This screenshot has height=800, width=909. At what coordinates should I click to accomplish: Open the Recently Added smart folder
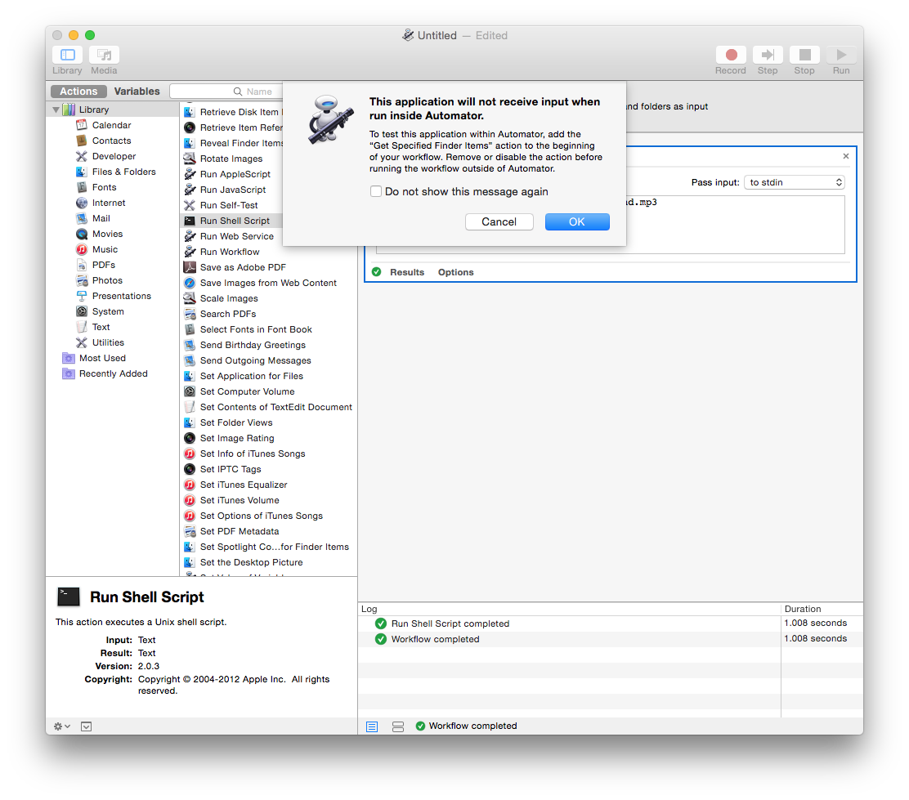113,374
